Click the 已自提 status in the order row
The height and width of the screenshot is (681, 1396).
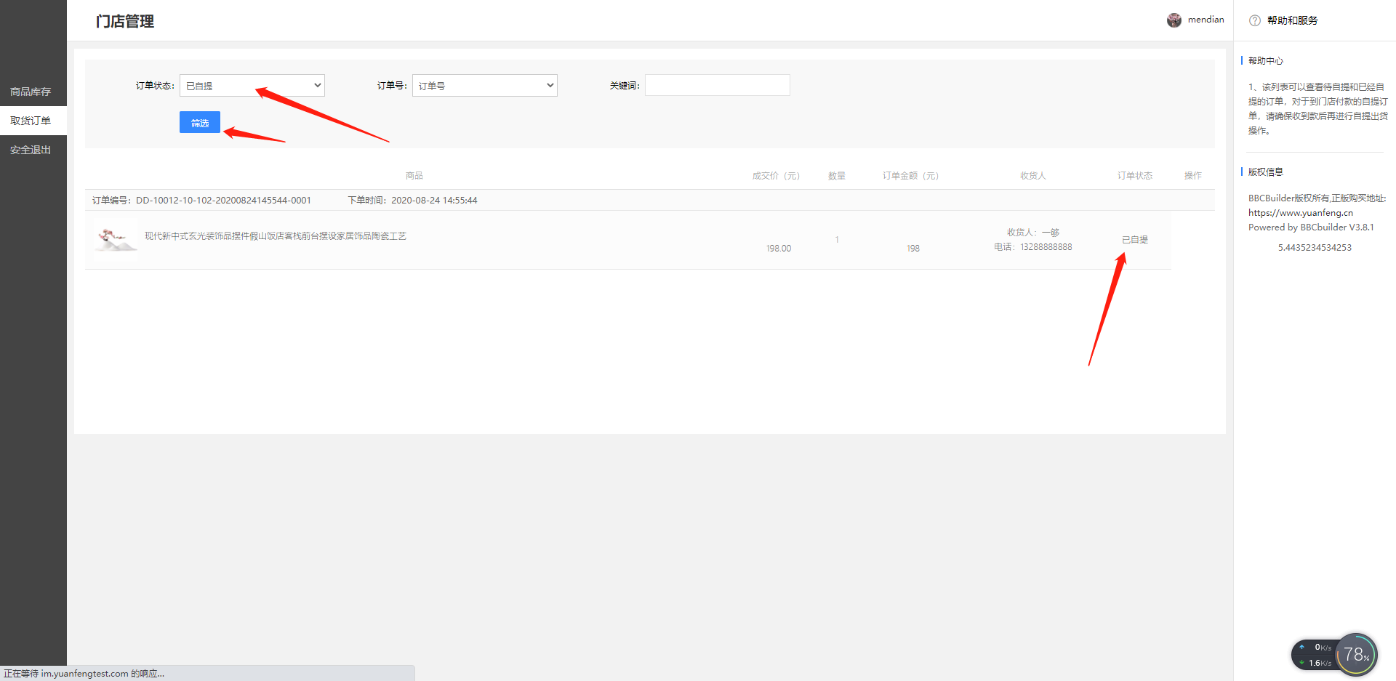coord(1134,240)
